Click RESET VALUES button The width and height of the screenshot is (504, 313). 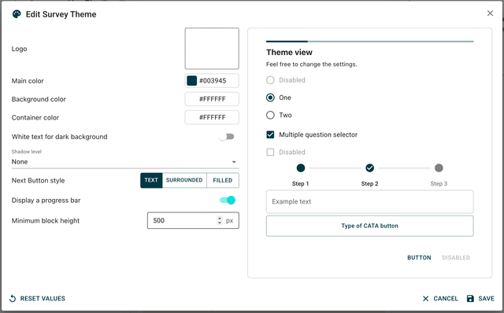coord(37,299)
